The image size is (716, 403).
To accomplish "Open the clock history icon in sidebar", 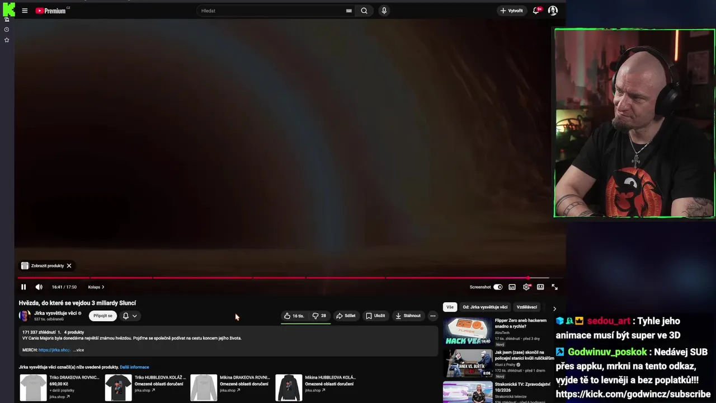I will pos(7,29).
